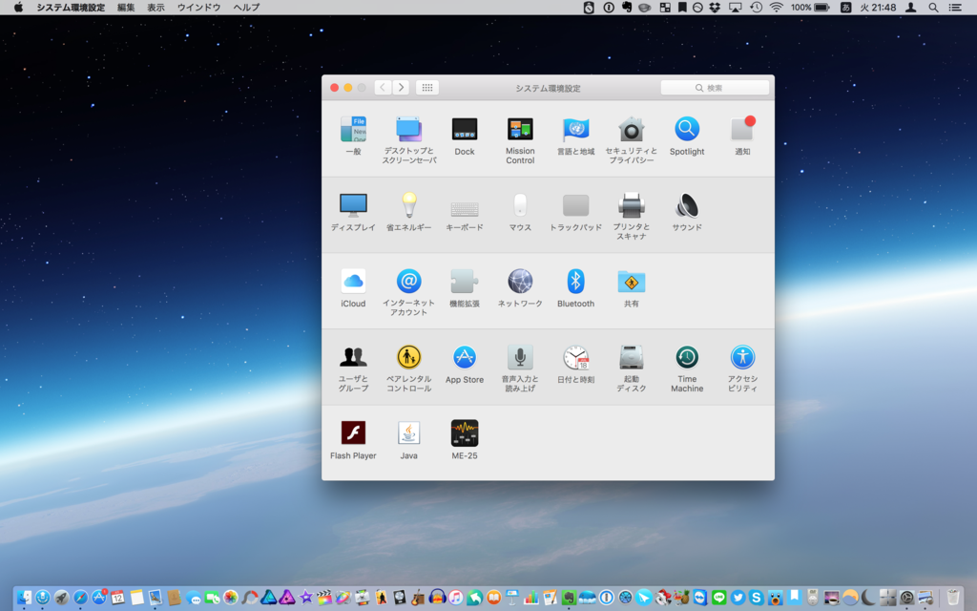Open the ME-25 preference pane

click(x=465, y=440)
